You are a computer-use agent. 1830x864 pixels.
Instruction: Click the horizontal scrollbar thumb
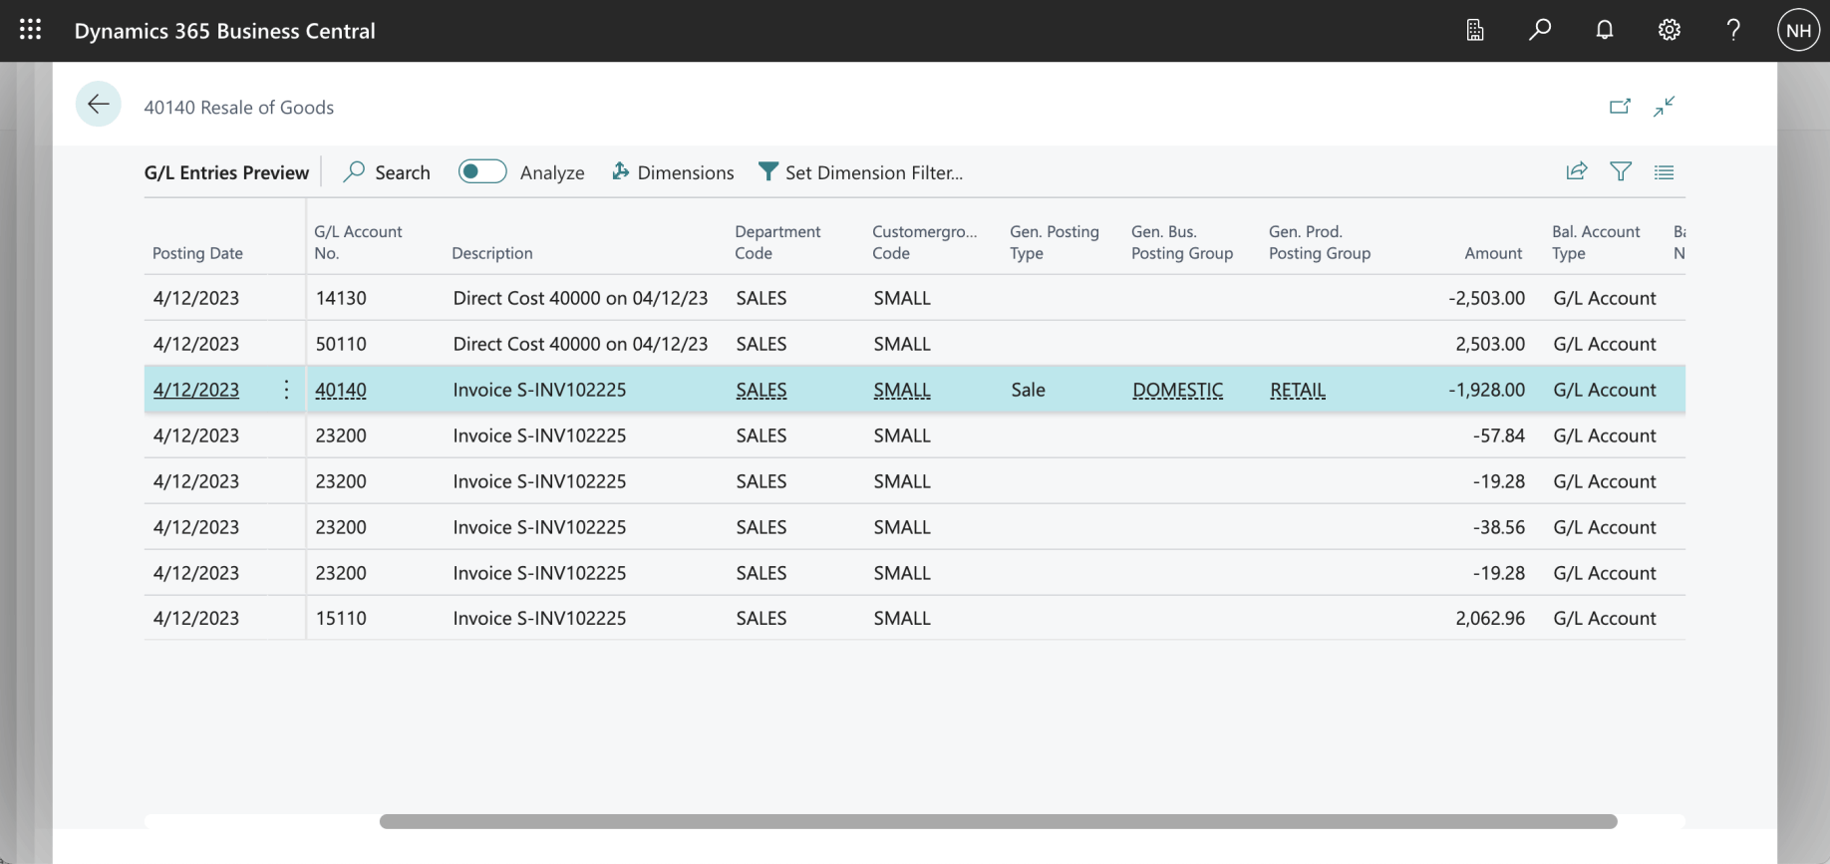tap(997, 821)
